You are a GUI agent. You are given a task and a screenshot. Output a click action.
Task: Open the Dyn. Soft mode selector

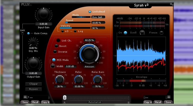pos(98,17)
